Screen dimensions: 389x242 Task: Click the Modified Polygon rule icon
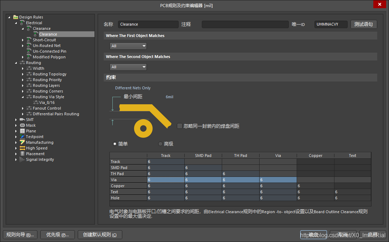tap(29, 57)
